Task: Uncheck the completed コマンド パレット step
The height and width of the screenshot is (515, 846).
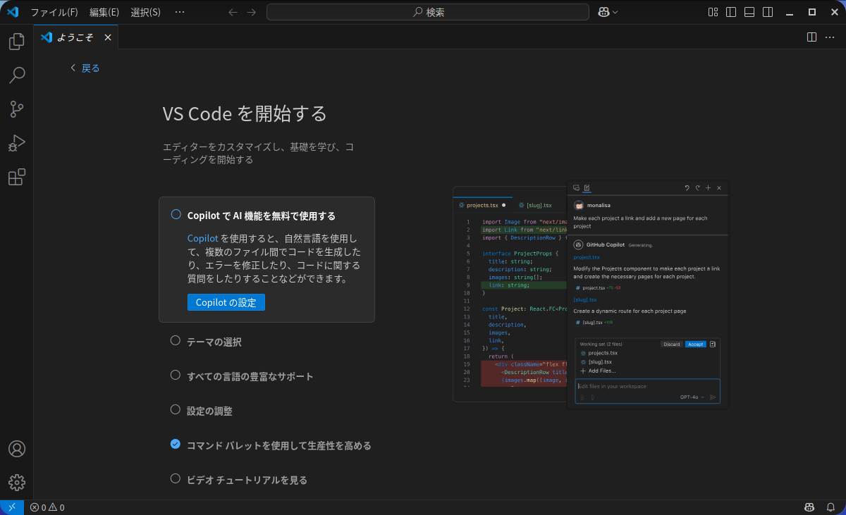Action: click(175, 444)
